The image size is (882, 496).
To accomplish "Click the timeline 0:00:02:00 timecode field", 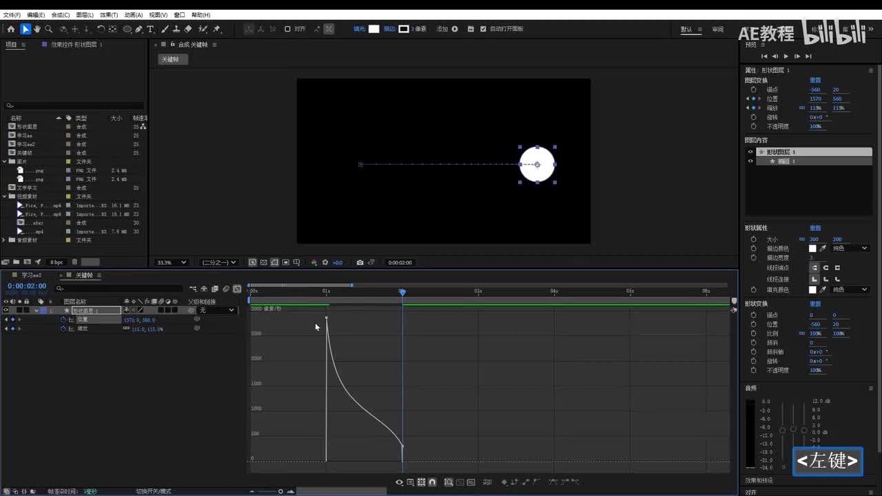I will [27, 286].
